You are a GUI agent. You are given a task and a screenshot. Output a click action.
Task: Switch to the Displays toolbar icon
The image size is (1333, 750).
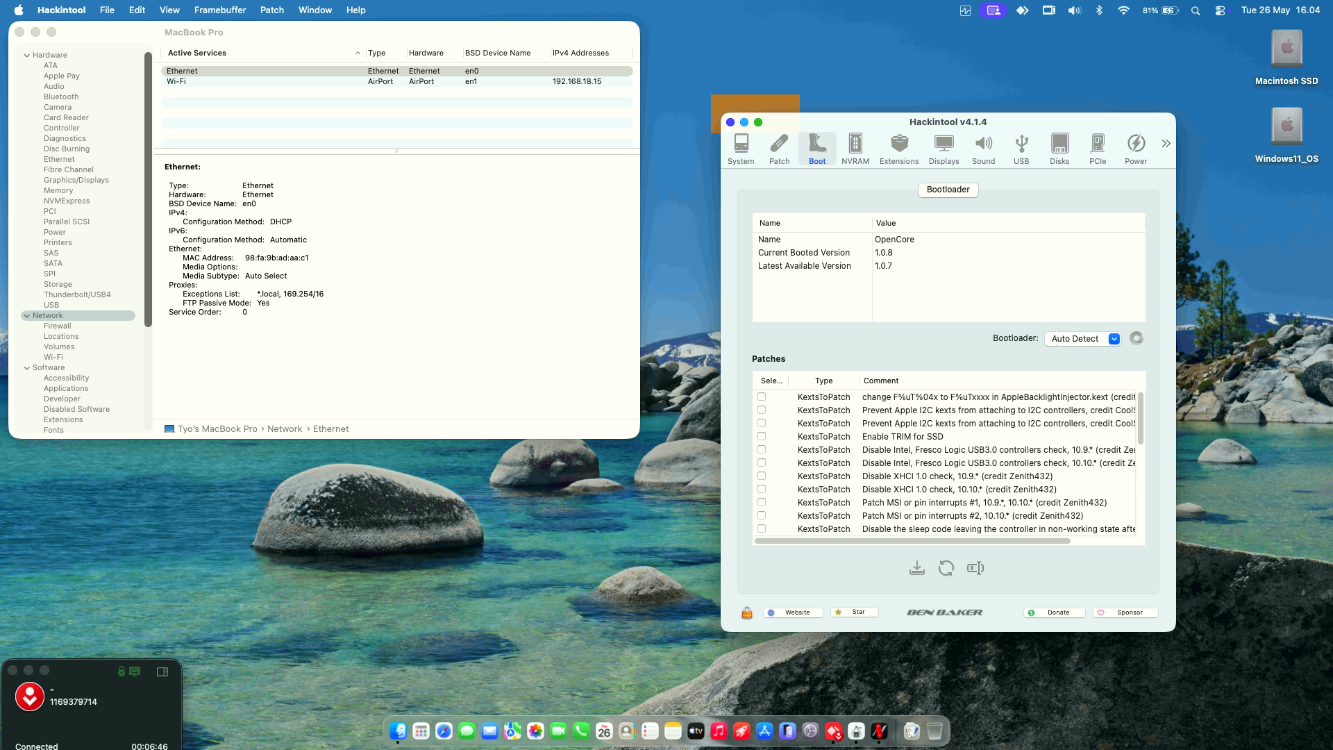[x=944, y=149]
